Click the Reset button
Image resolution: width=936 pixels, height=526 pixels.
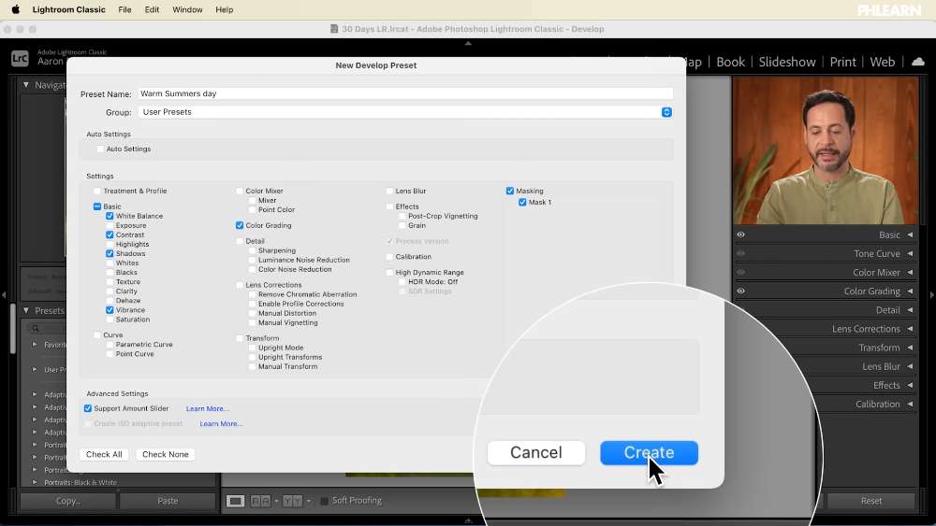click(x=870, y=501)
